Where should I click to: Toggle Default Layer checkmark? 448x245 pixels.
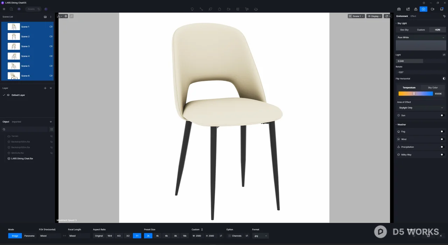4,95
